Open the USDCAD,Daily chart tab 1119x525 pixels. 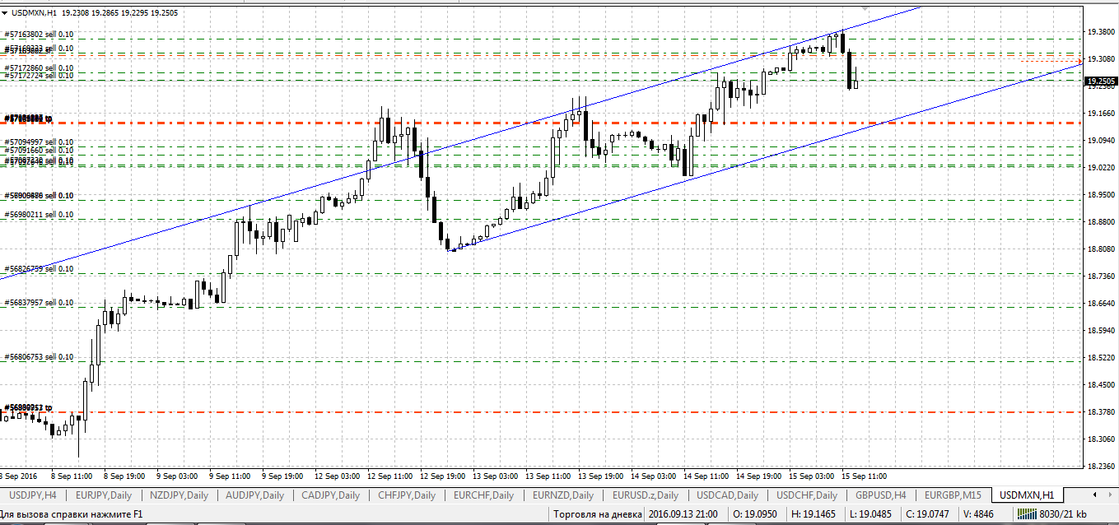[725, 495]
